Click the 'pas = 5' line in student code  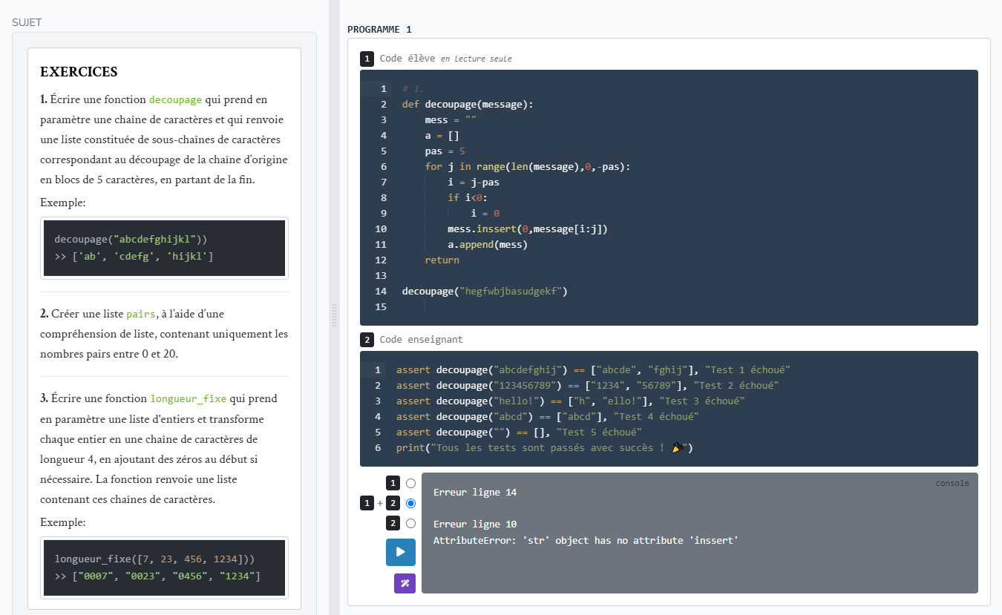tap(445, 151)
